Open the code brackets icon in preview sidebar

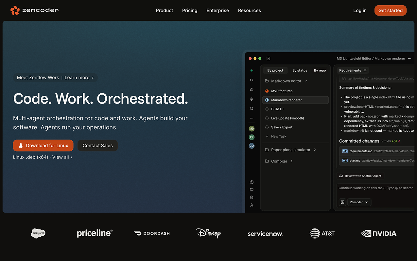(x=252, y=80)
